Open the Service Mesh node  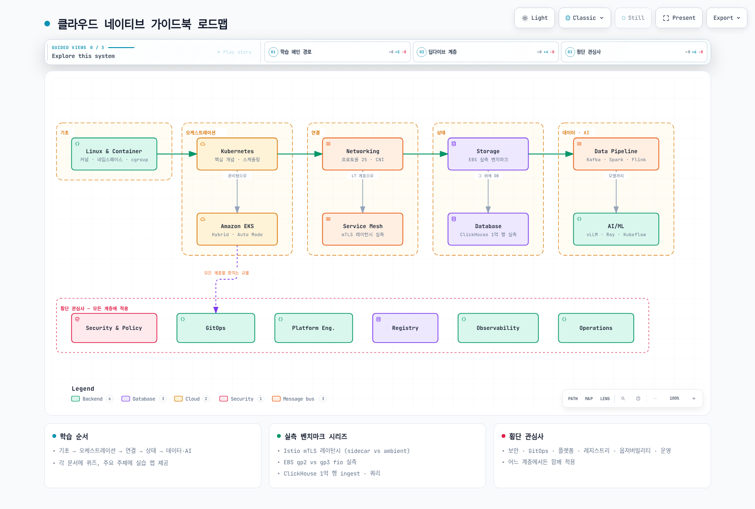pos(362,230)
